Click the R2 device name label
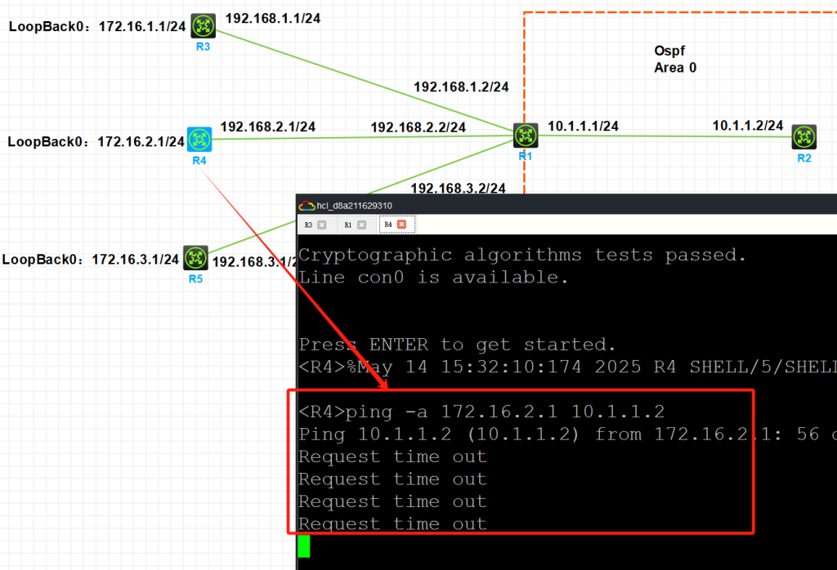This screenshot has width=837, height=570. point(804,158)
